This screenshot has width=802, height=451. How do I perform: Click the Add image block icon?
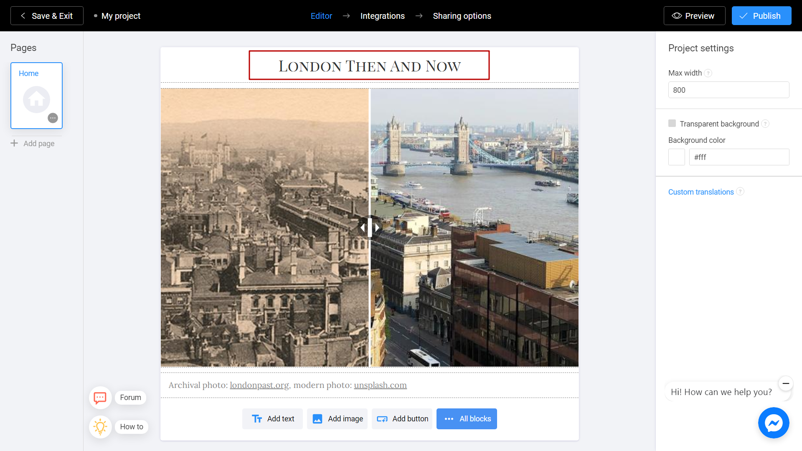click(x=318, y=418)
